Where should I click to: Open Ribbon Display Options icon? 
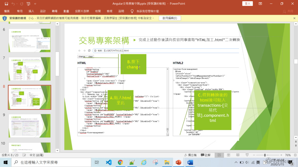click(260, 4)
